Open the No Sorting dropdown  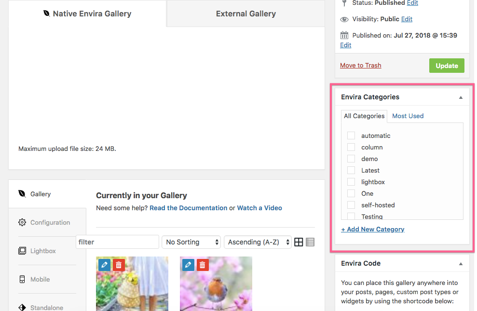191,242
